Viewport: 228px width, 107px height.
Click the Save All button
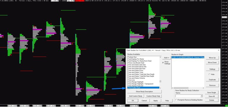[x=212, y=96]
